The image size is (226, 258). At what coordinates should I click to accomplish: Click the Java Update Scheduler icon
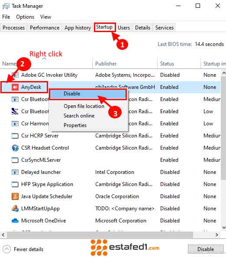(15, 196)
